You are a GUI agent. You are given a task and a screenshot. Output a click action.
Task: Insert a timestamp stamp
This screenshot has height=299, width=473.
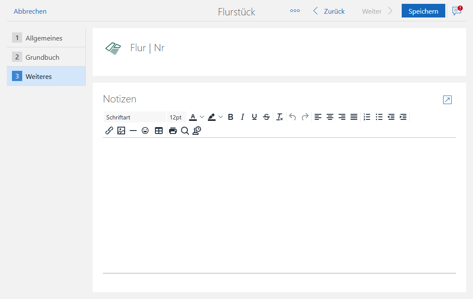pos(197,131)
